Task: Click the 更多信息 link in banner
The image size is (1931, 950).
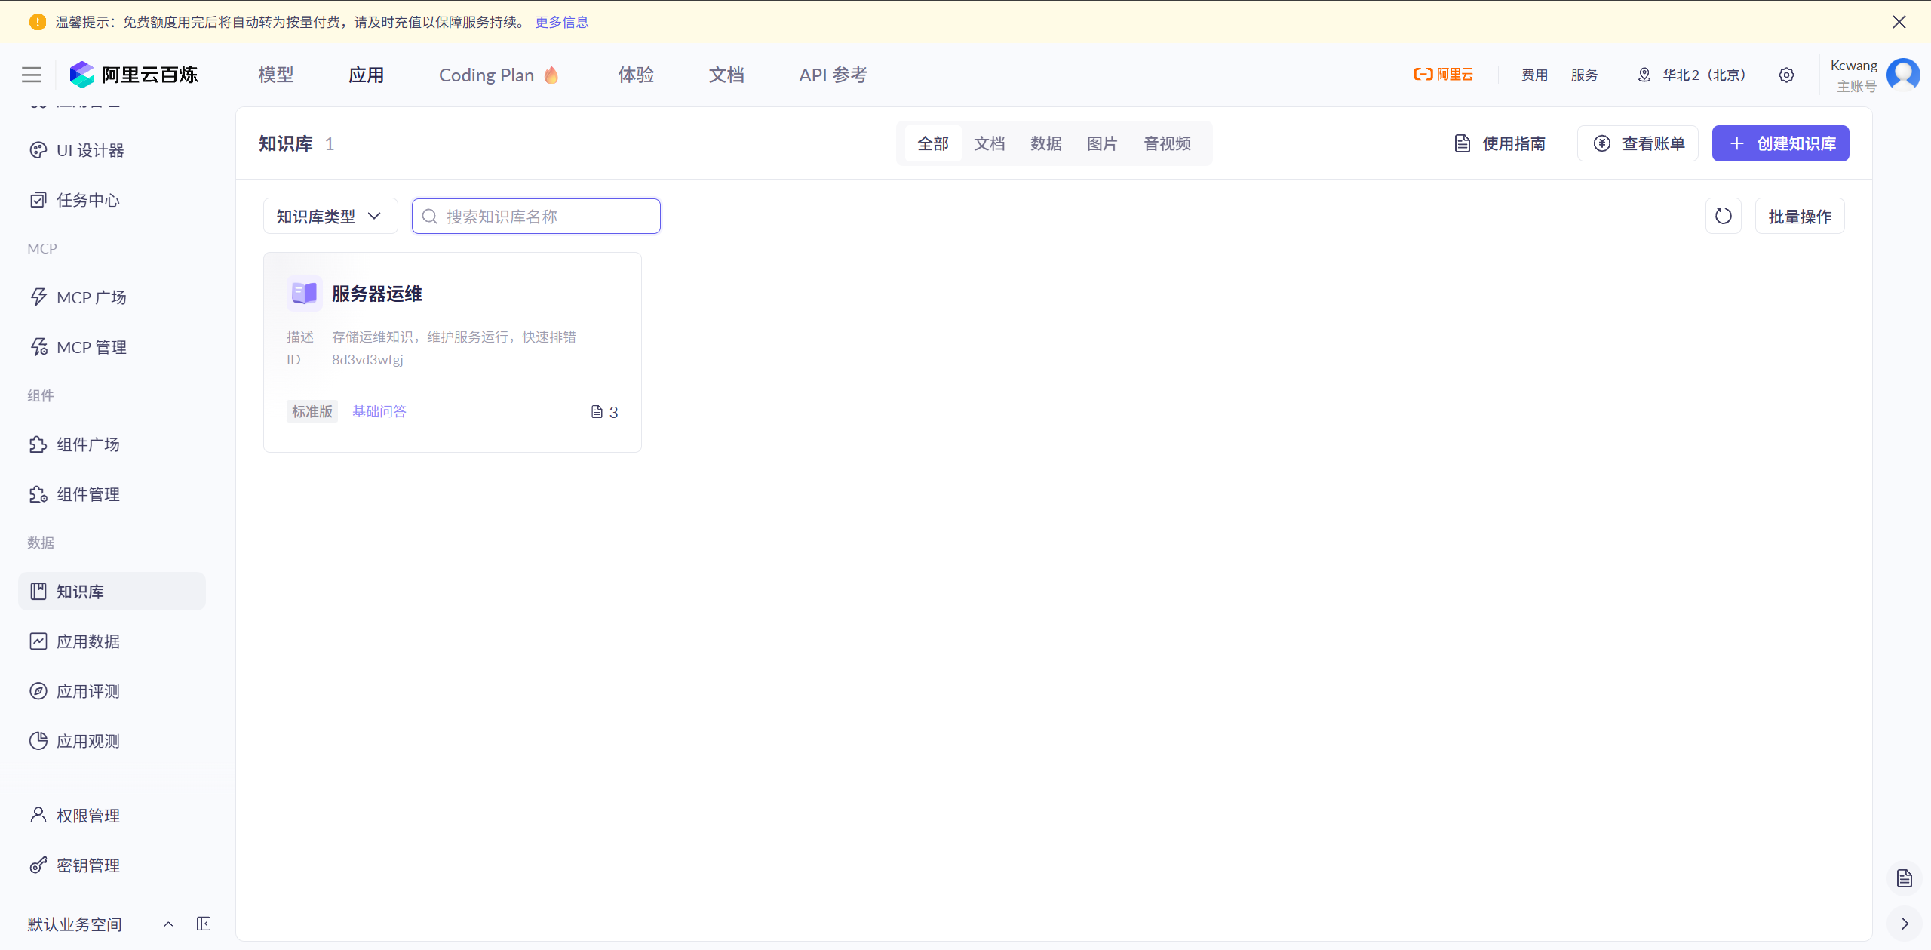Action: pyautogui.click(x=561, y=22)
